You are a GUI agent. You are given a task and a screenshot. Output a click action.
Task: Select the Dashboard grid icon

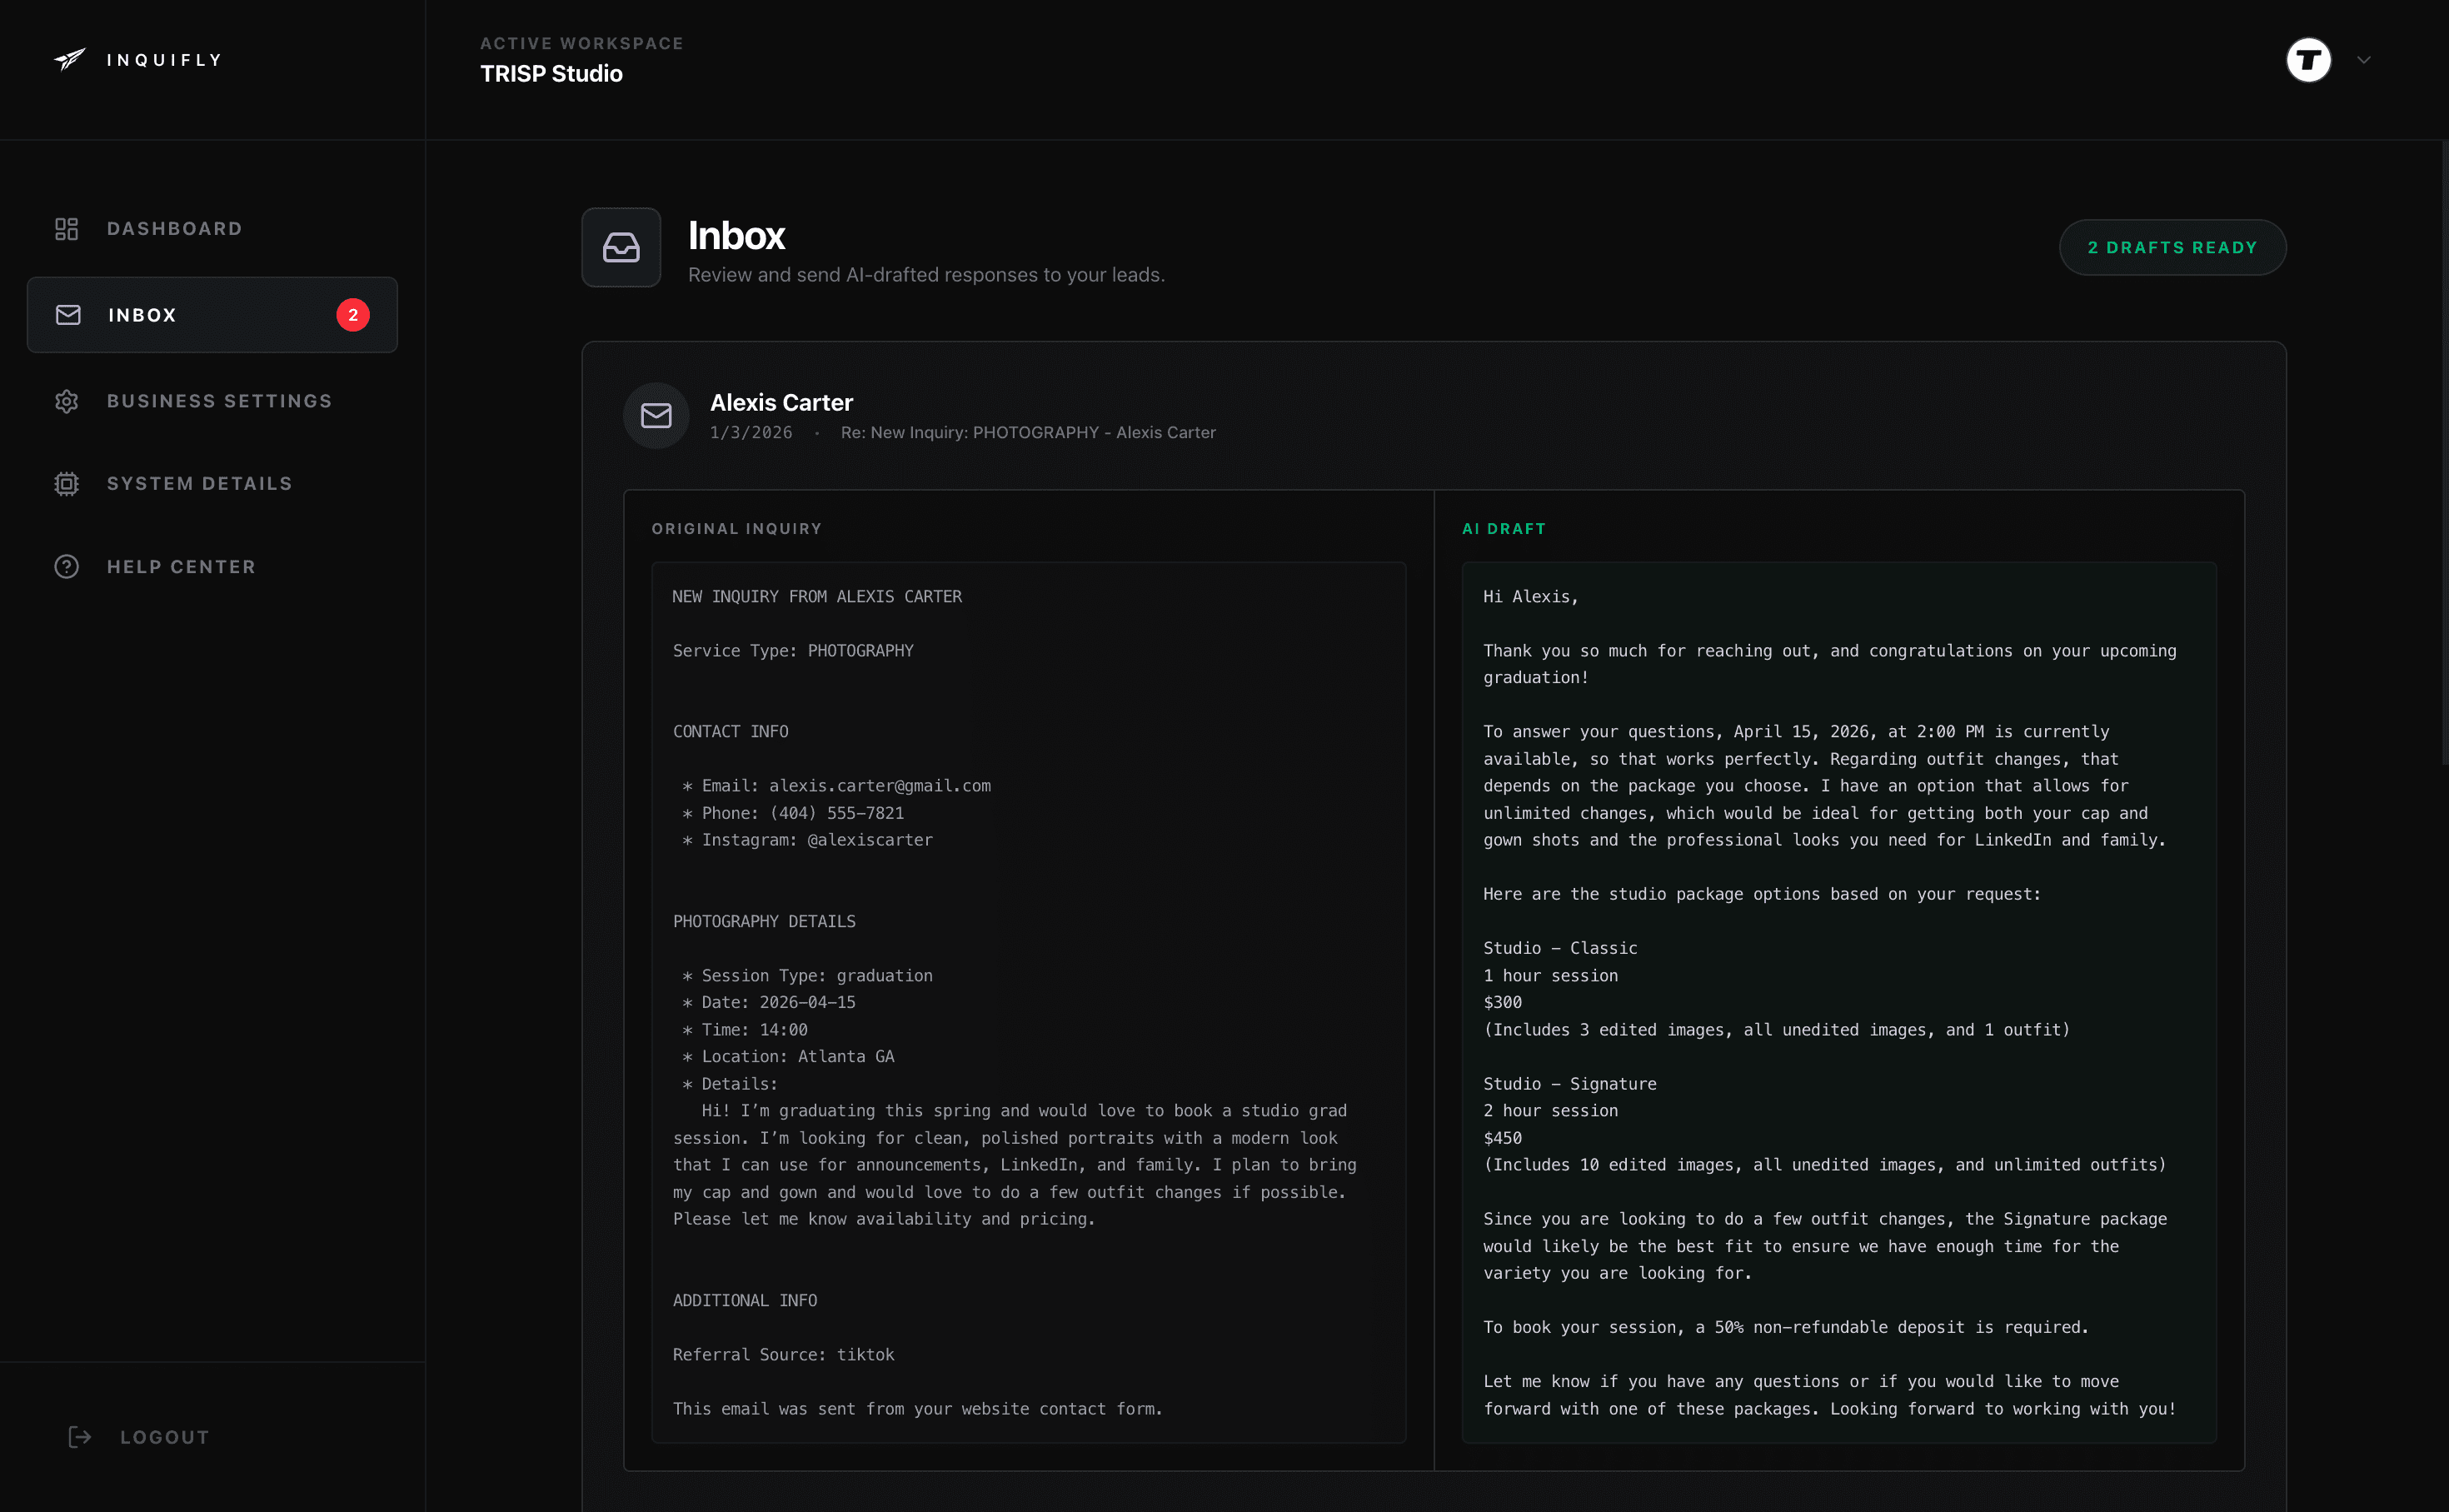click(66, 228)
